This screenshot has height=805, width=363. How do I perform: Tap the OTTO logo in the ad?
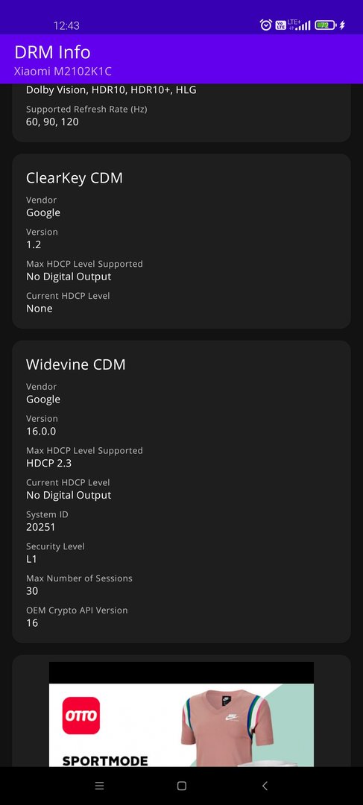click(81, 715)
